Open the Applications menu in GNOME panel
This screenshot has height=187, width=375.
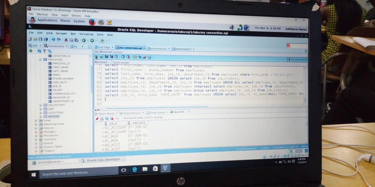(47, 20)
